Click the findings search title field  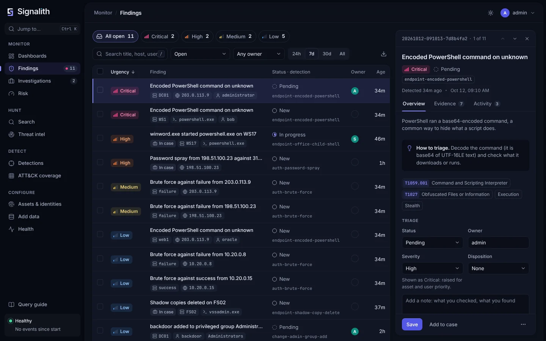(130, 54)
